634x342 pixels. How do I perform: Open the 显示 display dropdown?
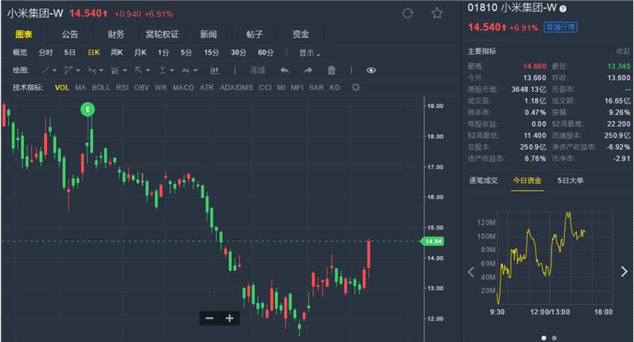(310, 53)
